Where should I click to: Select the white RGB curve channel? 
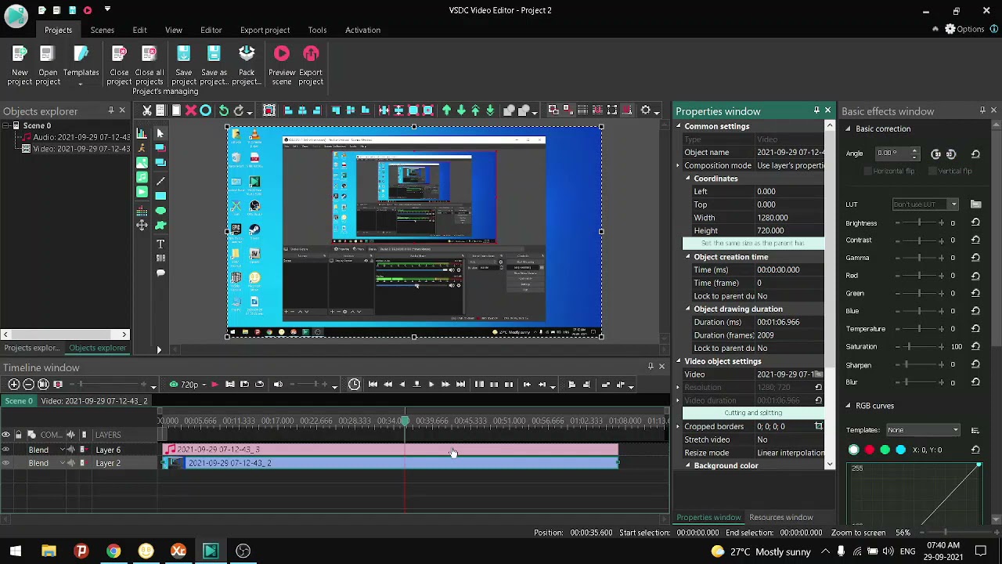(x=853, y=450)
